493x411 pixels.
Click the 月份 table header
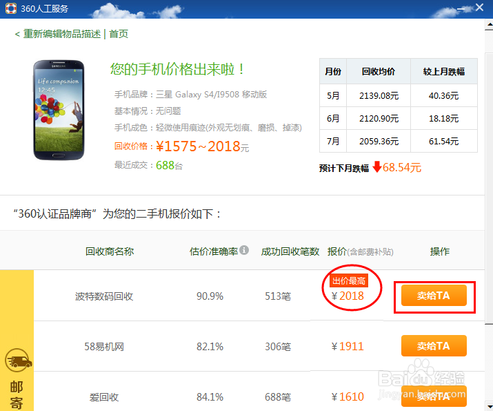pyautogui.click(x=333, y=71)
